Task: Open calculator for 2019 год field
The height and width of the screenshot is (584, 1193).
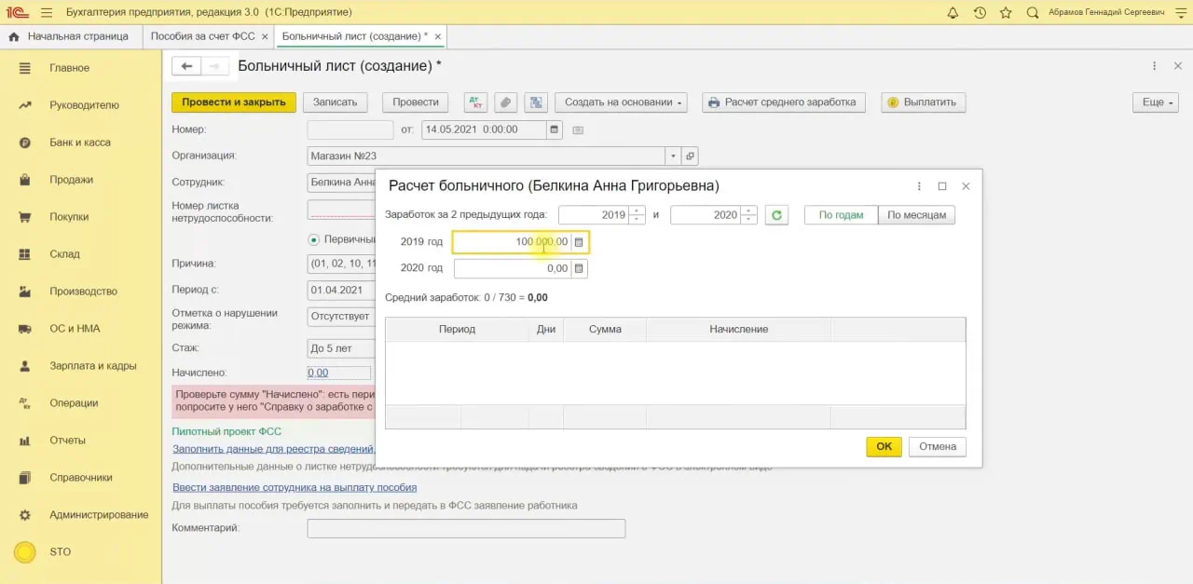Action: [579, 242]
